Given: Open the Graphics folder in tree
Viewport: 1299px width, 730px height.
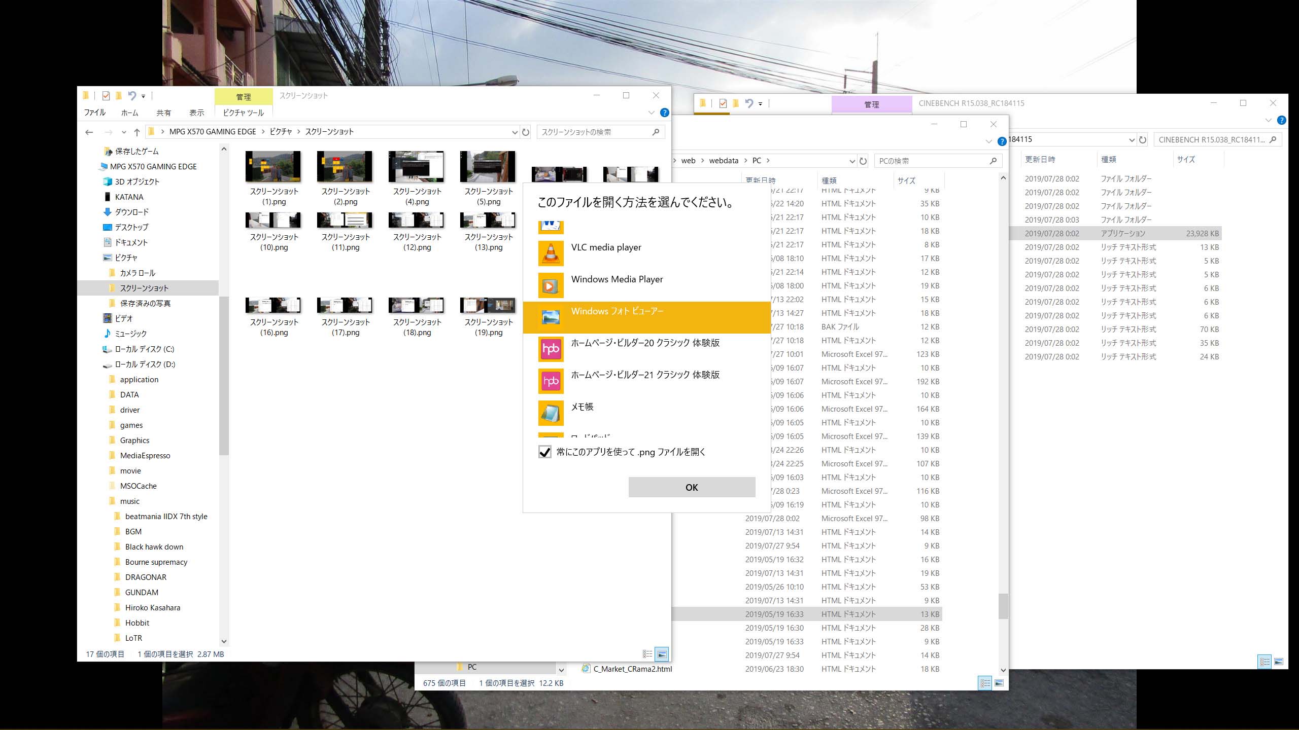Looking at the screenshot, I should point(134,440).
